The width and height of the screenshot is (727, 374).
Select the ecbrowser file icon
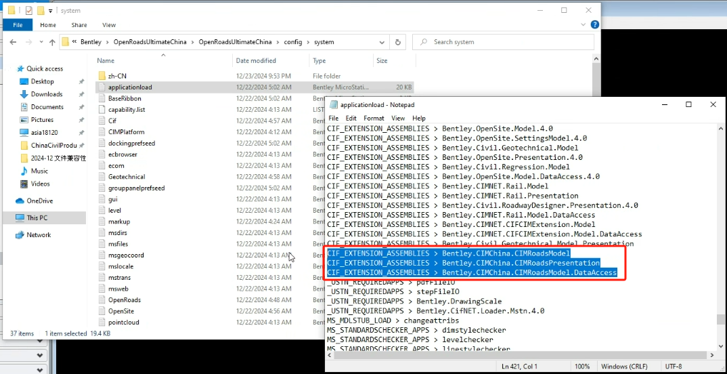(102, 154)
